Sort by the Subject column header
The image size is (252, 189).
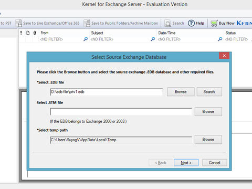(x=97, y=33)
